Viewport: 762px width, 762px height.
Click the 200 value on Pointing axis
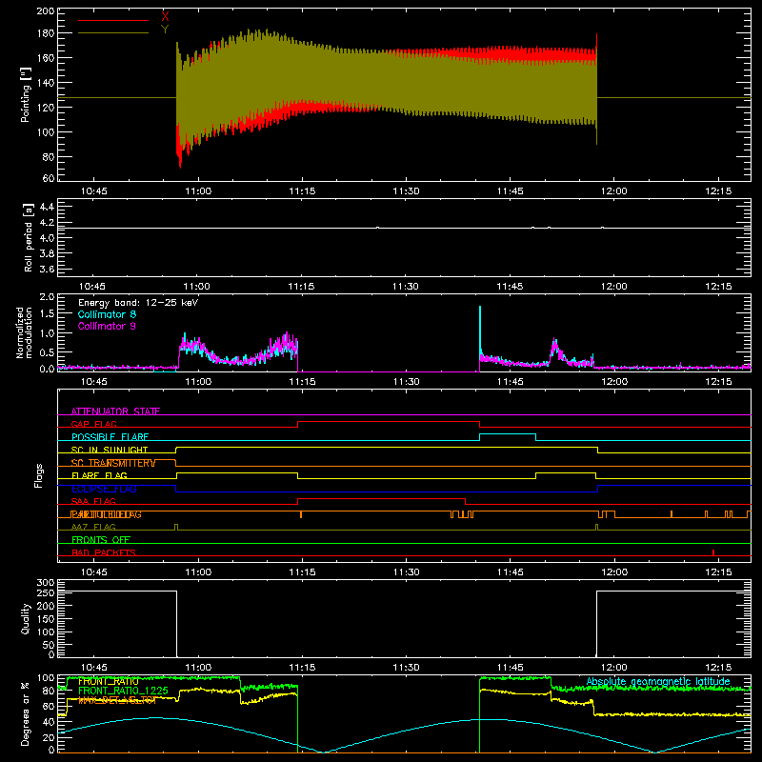pos(45,10)
